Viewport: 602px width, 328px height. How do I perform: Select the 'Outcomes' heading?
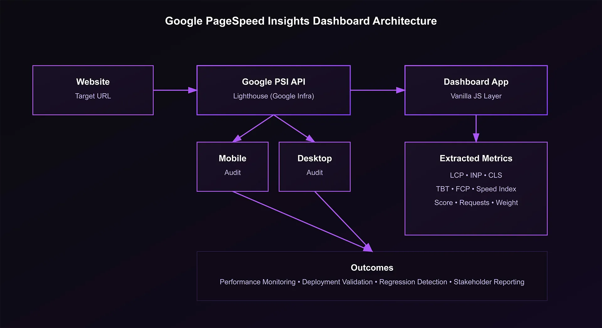372,268
